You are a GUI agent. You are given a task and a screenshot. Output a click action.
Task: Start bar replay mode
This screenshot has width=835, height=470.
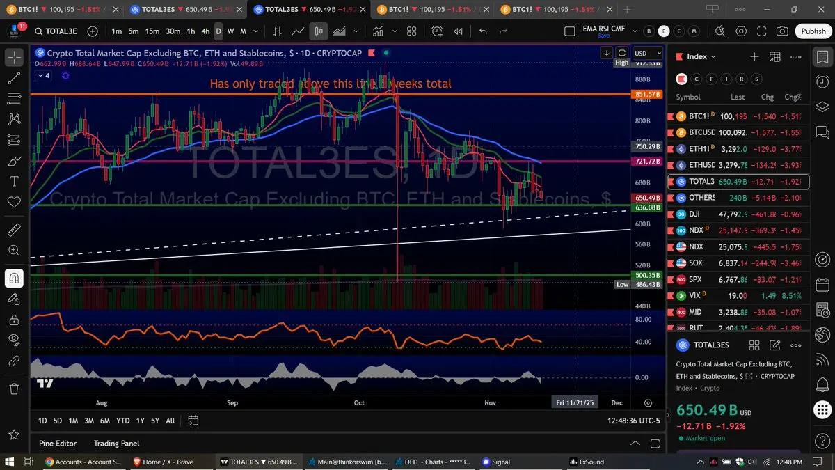459,31
